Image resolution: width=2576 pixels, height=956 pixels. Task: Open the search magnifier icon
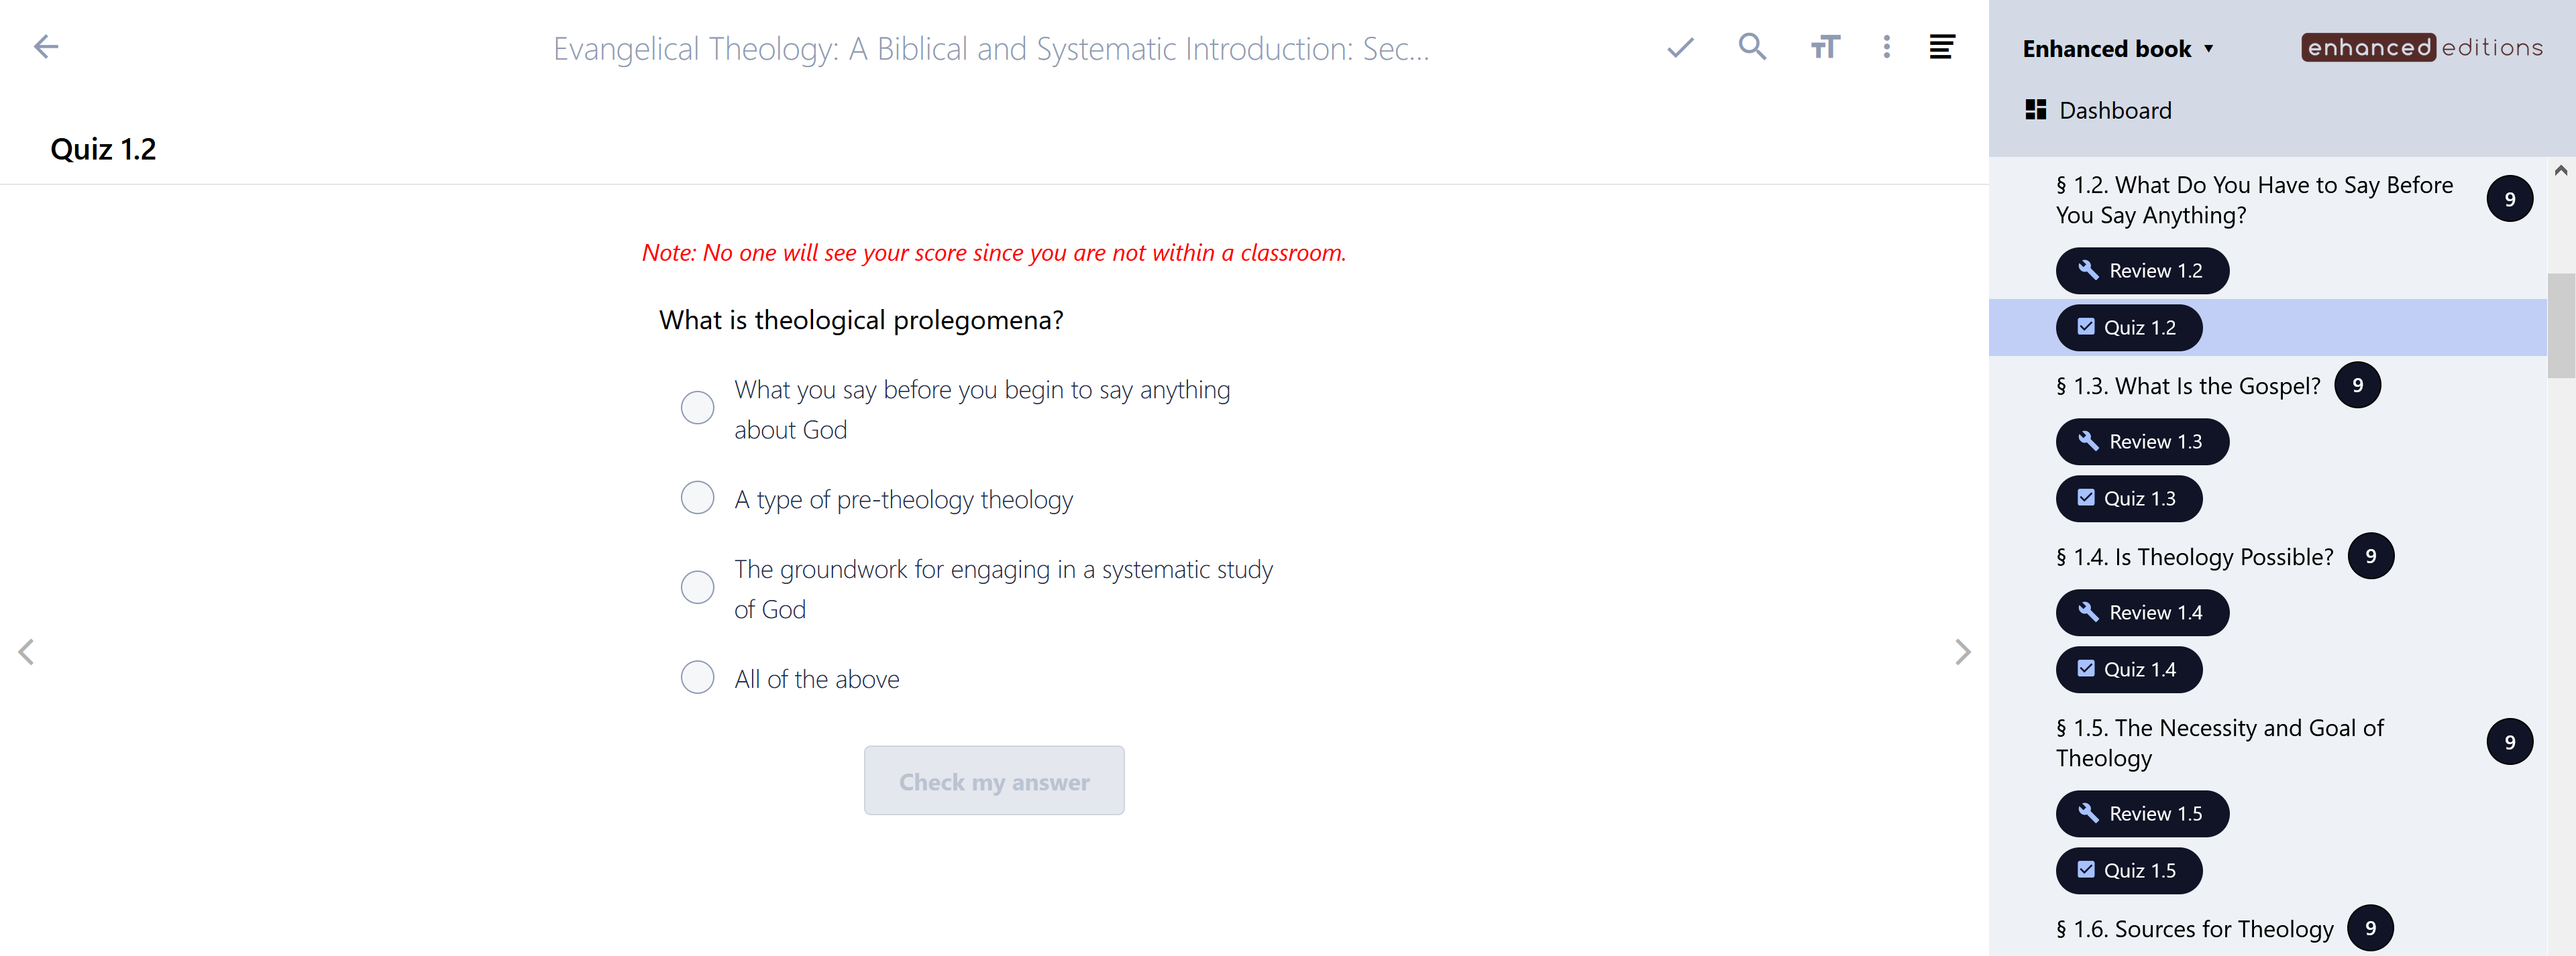click(x=1752, y=47)
